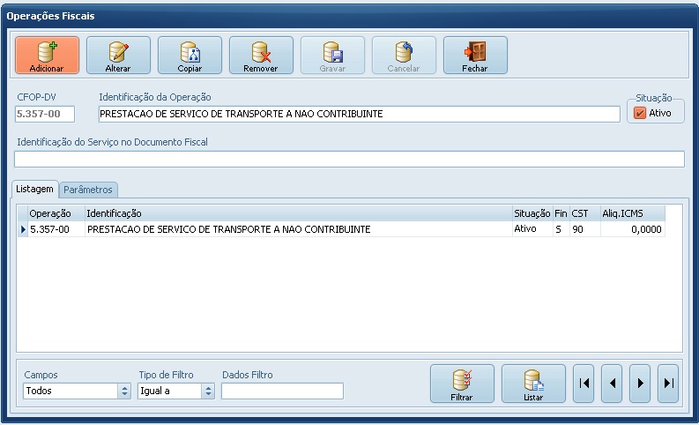This screenshot has width=699, height=425.
Task: Click the CST column header
Action: [585, 213]
